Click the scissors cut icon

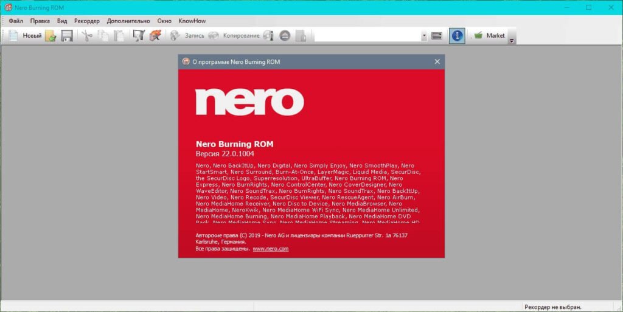(x=86, y=36)
